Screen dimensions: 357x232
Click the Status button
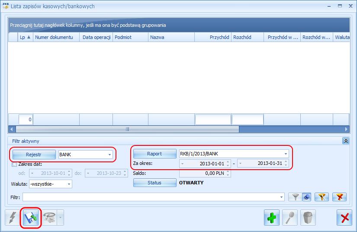(154, 183)
